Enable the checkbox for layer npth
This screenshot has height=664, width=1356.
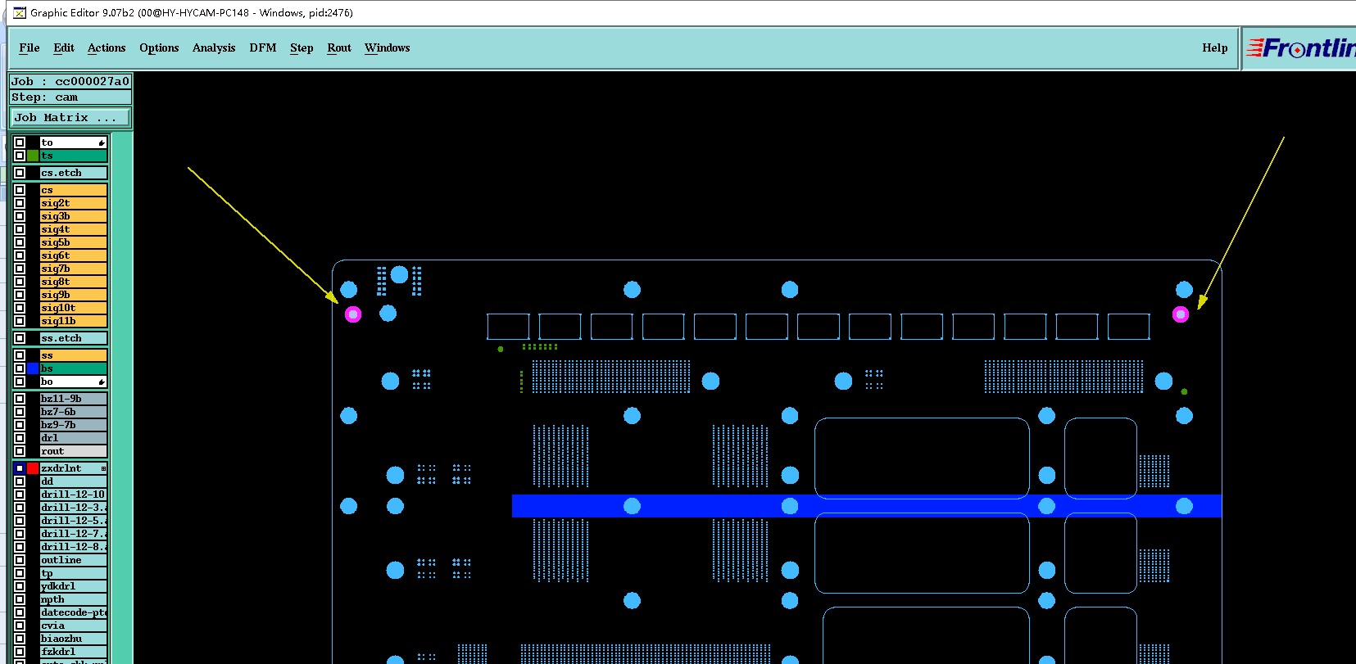[x=20, y=599]
